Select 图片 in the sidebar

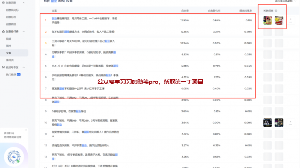[x=9, y=46]
